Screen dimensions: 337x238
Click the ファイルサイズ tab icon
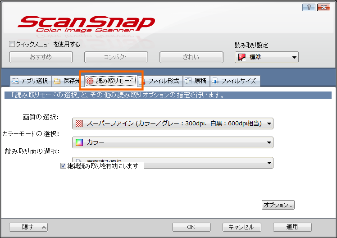click(215, 81)
